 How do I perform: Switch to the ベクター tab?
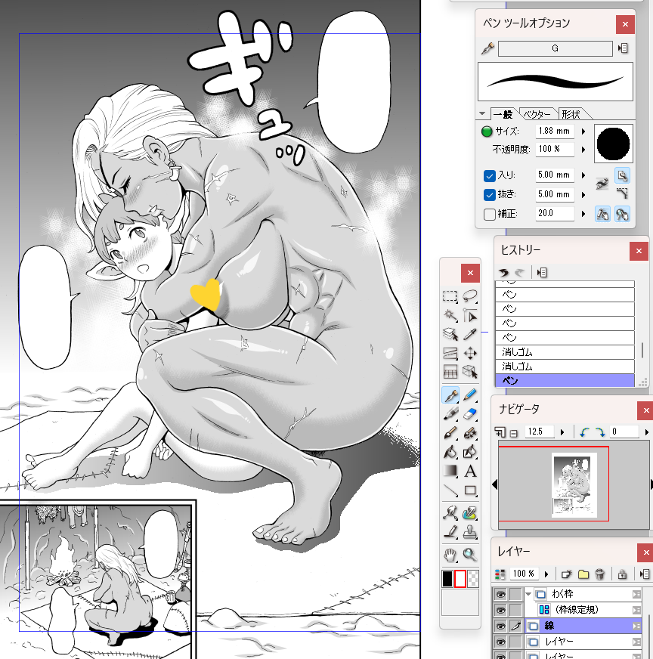pyautogui.click(x=537, y=114)
